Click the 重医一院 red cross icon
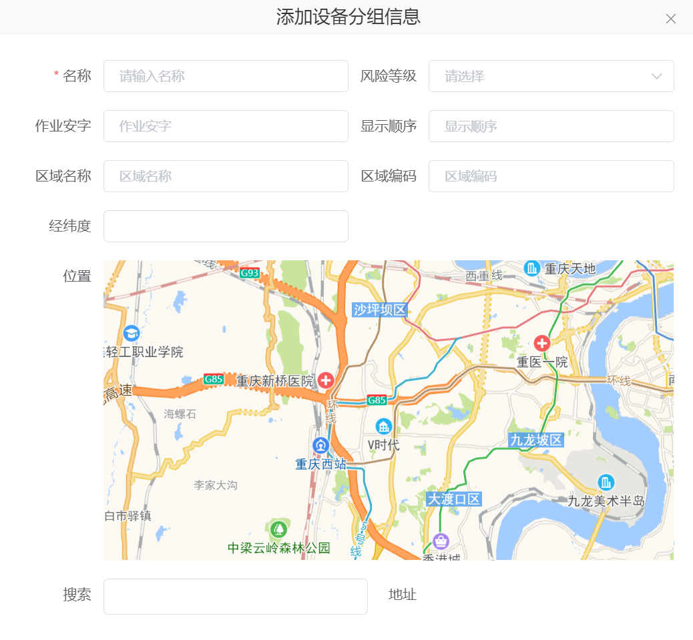This screenshot has height=640, width=693. (541, 343)
